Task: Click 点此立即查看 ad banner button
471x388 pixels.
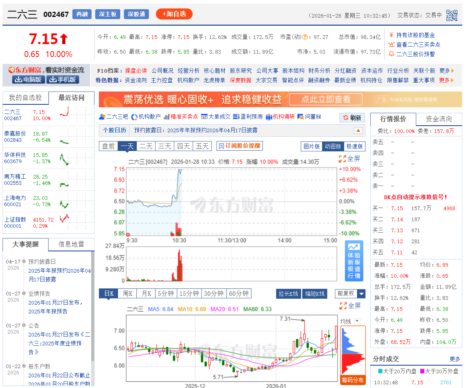Action: tap(326, 99)
